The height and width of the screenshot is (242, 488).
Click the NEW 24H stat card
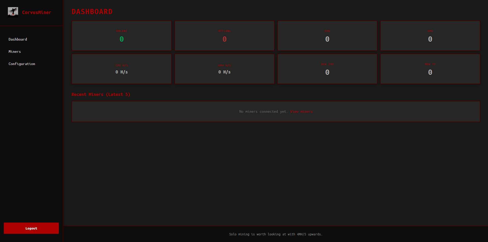[327, 69]
